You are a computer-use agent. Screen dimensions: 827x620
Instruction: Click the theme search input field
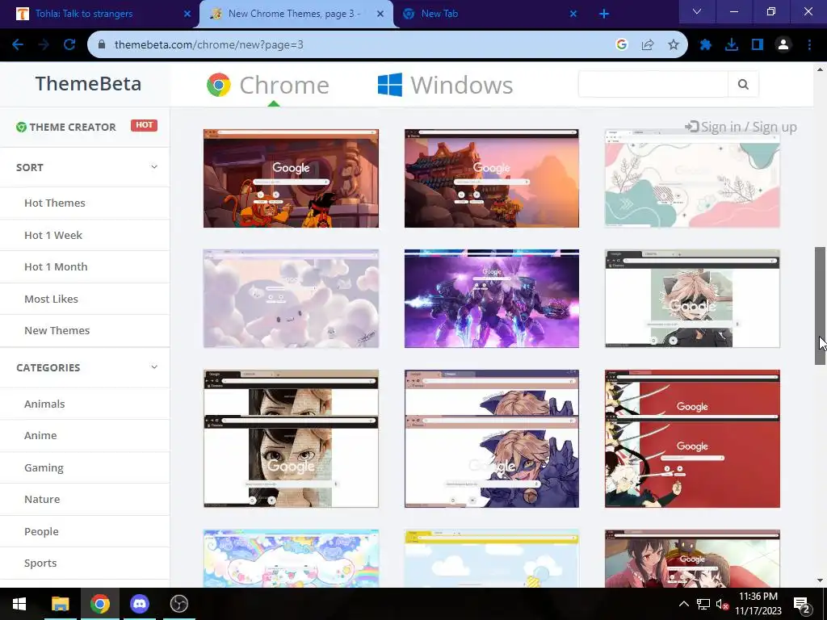point(653,84)
